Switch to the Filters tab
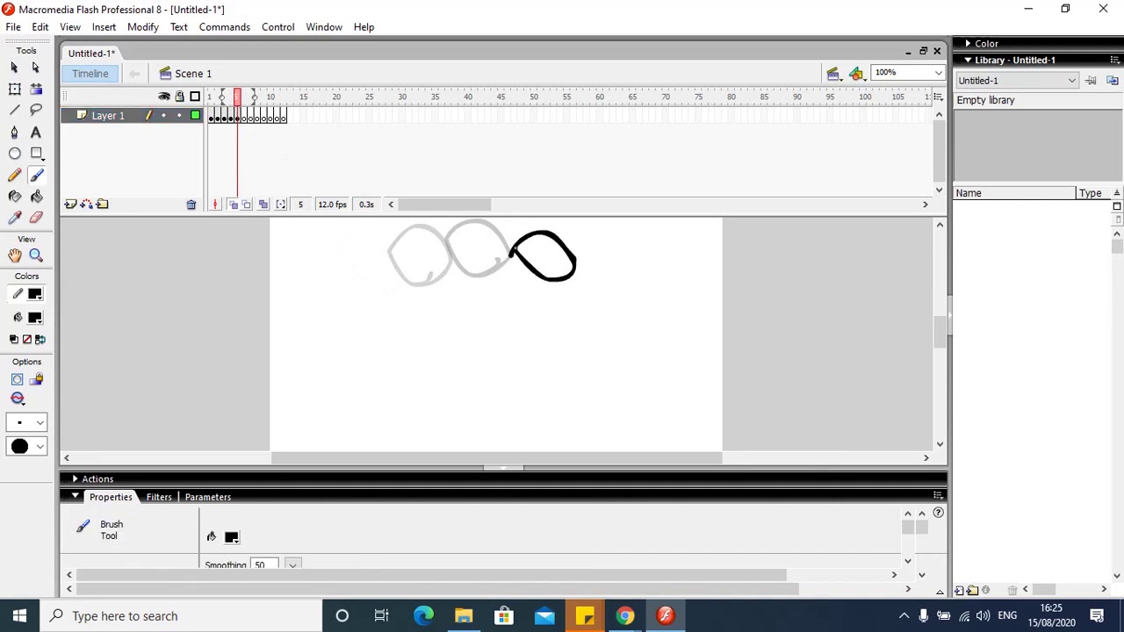The image size is (1124, 632). [159, 497]
